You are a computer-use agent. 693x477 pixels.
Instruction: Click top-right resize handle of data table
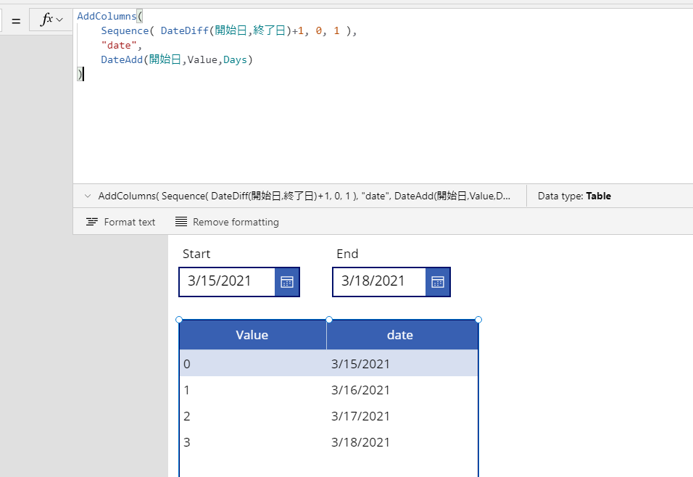pyautogui.click(x=478, y=320)
